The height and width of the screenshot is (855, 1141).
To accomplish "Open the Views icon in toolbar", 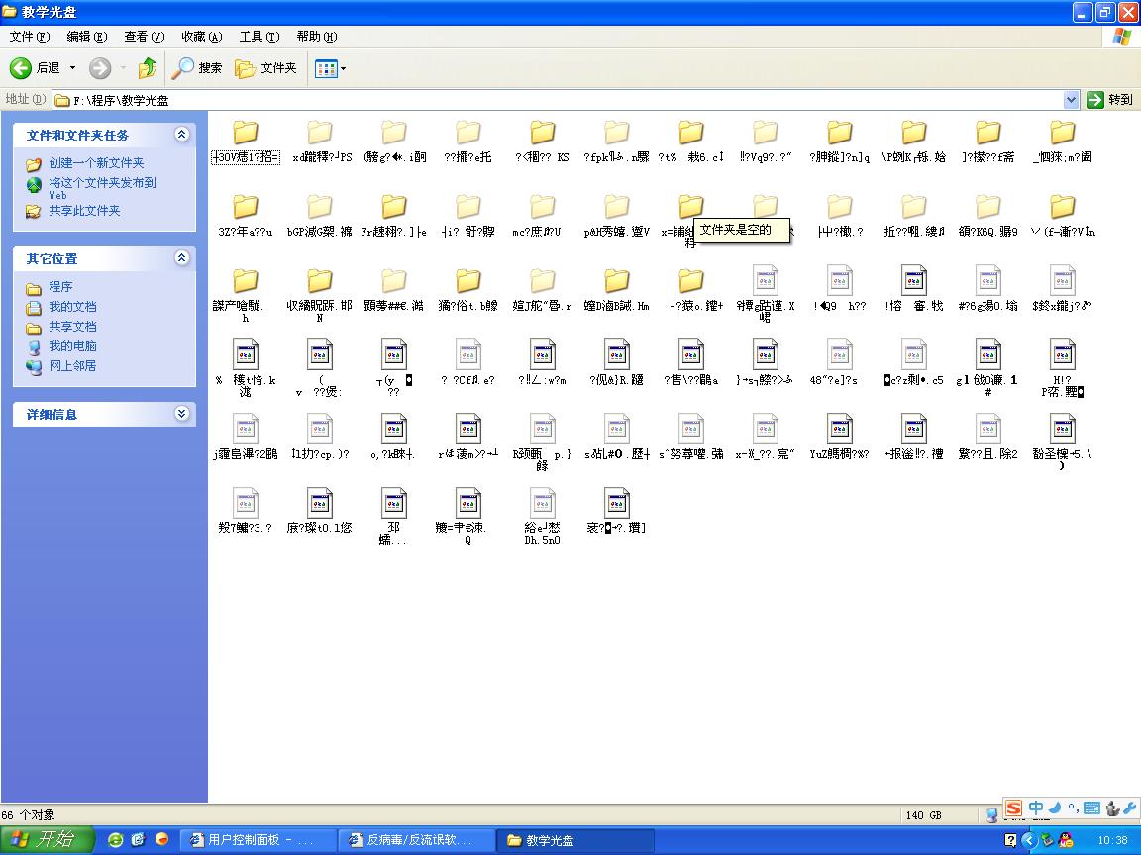I will tap(325, 68).
